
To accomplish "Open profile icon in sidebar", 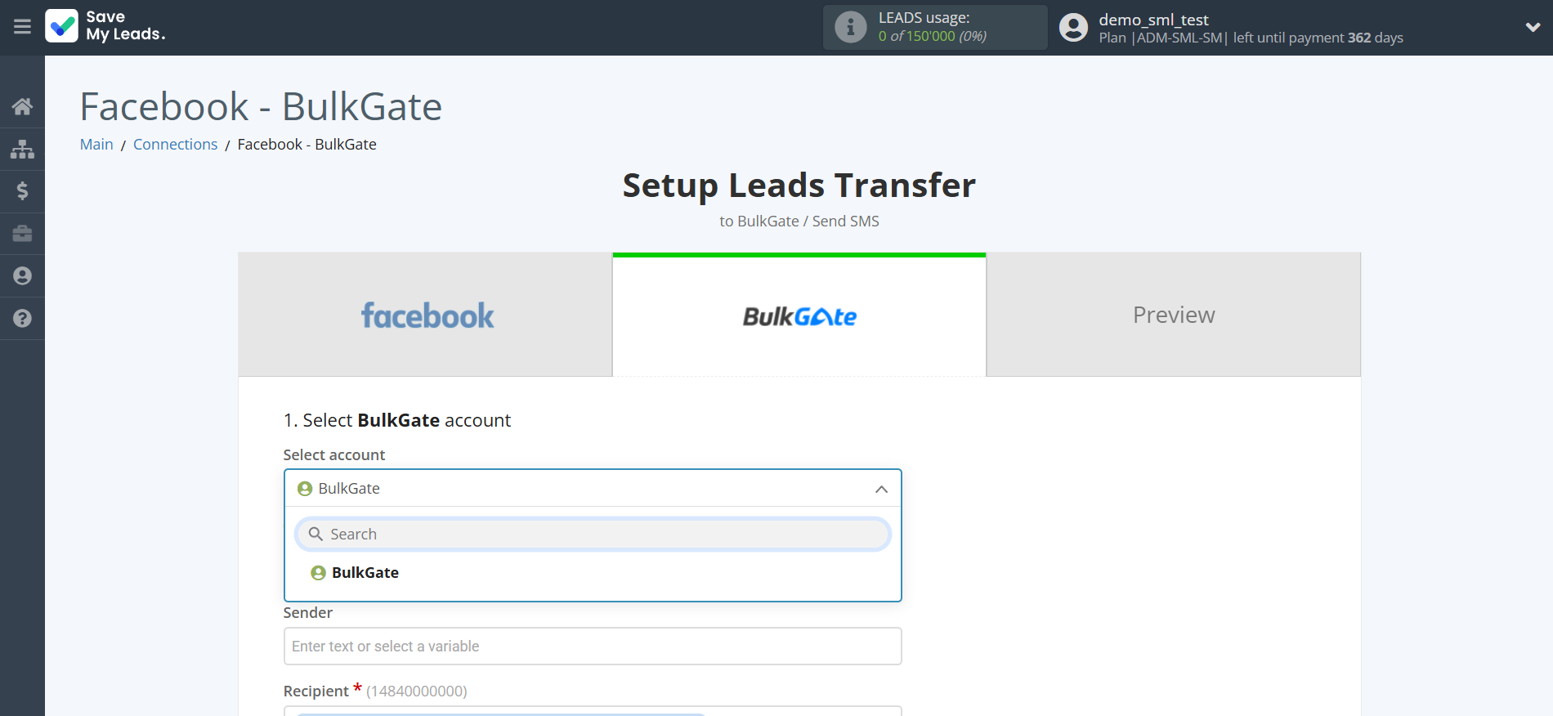I will click(22, 276).
